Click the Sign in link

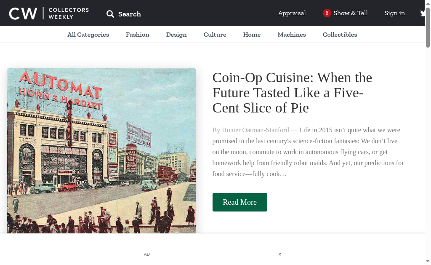(x=394, y=13)
